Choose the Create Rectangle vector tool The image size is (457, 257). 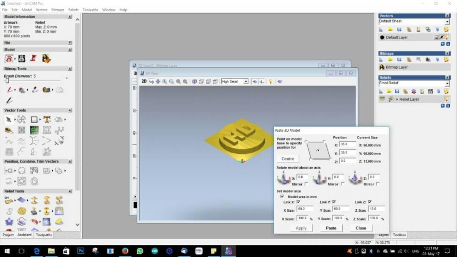[x=34, y=119]
